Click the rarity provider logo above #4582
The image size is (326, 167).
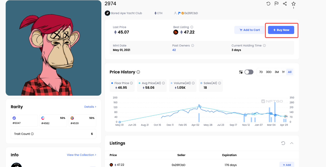tap(43, 118)
